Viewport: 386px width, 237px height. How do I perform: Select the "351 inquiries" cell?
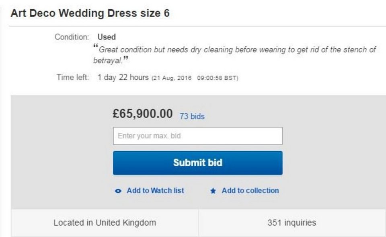pyautogui.click(x=292, y=223)
